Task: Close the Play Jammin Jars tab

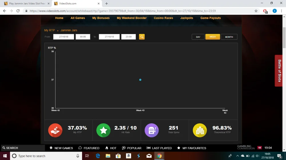Action: (49, 3)
